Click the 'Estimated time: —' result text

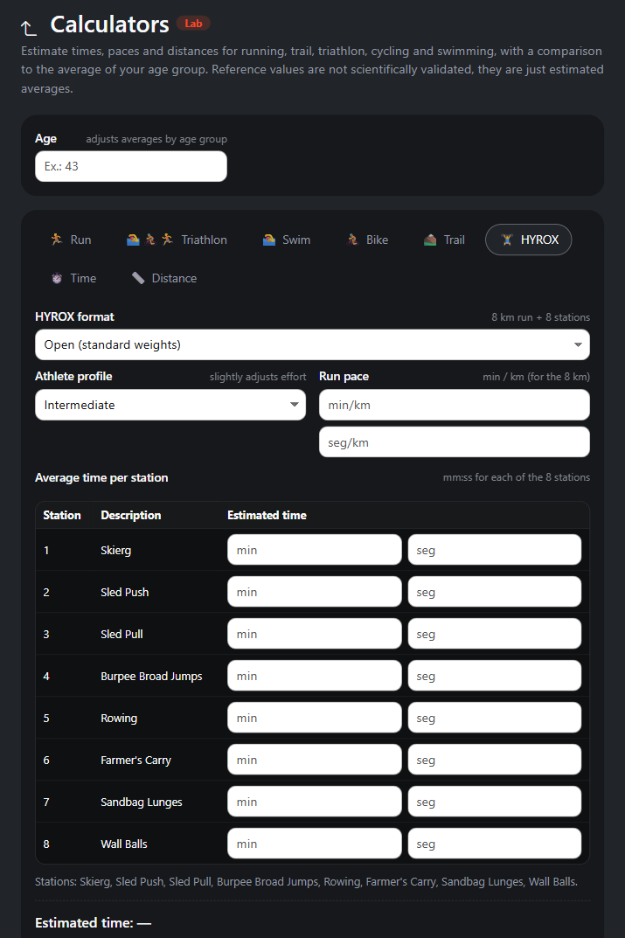click(x=93, y=922)
